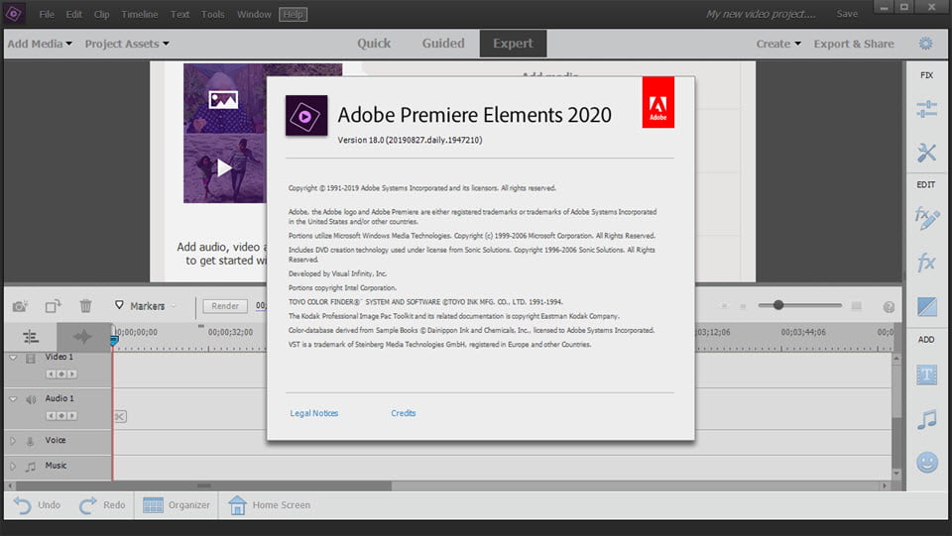952x536 pixels.
Task: Click the scissors split clip icon
Action: click(x=120, y=416)
